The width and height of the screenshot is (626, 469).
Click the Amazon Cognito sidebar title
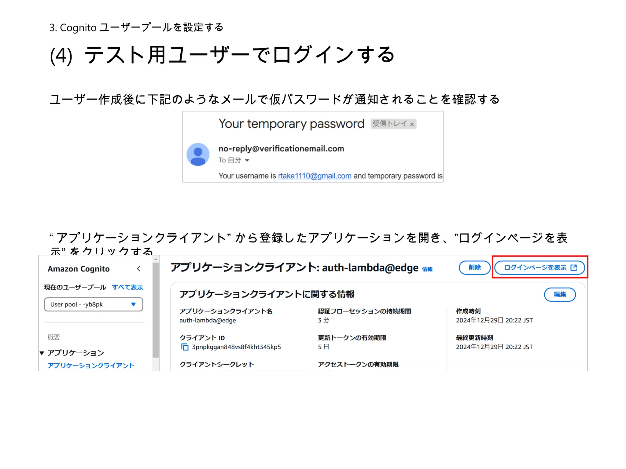79,269
